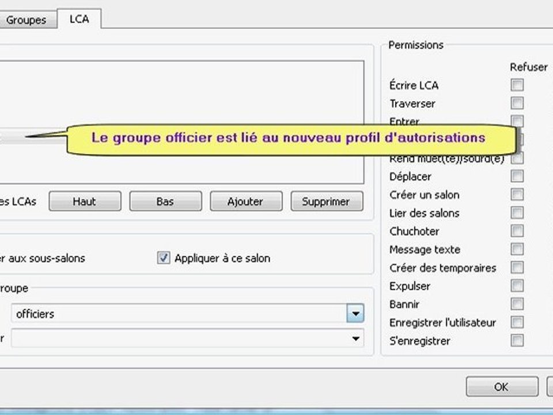Viewport: 553px width, 415px height.
Task: Tick Refuser checkbox for Déplacer
Action: click(517, 176)
